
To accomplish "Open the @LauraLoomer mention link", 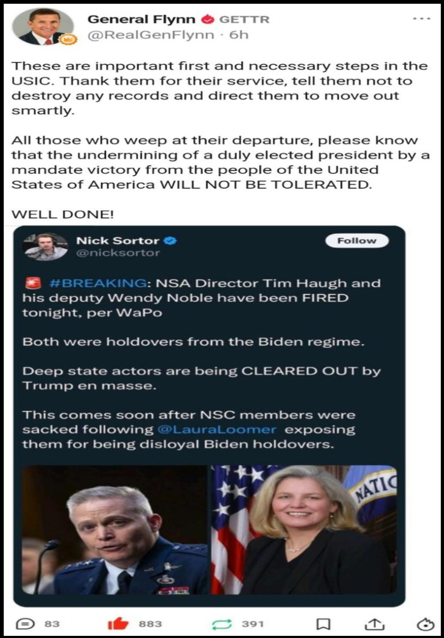I will pyautogui.click(x=215, y=429).
